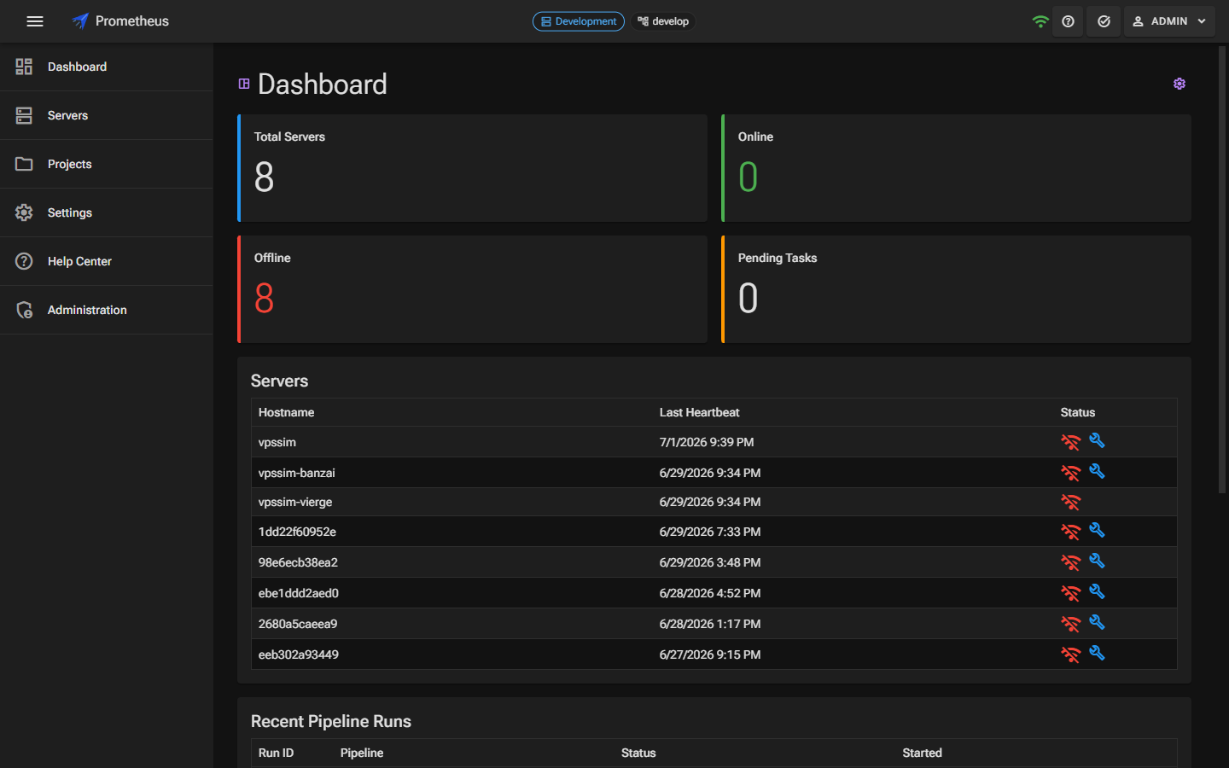Click wrench icon for vpssim
The width and height of the screenshot is (1229, 768).
coord(1097,440)
